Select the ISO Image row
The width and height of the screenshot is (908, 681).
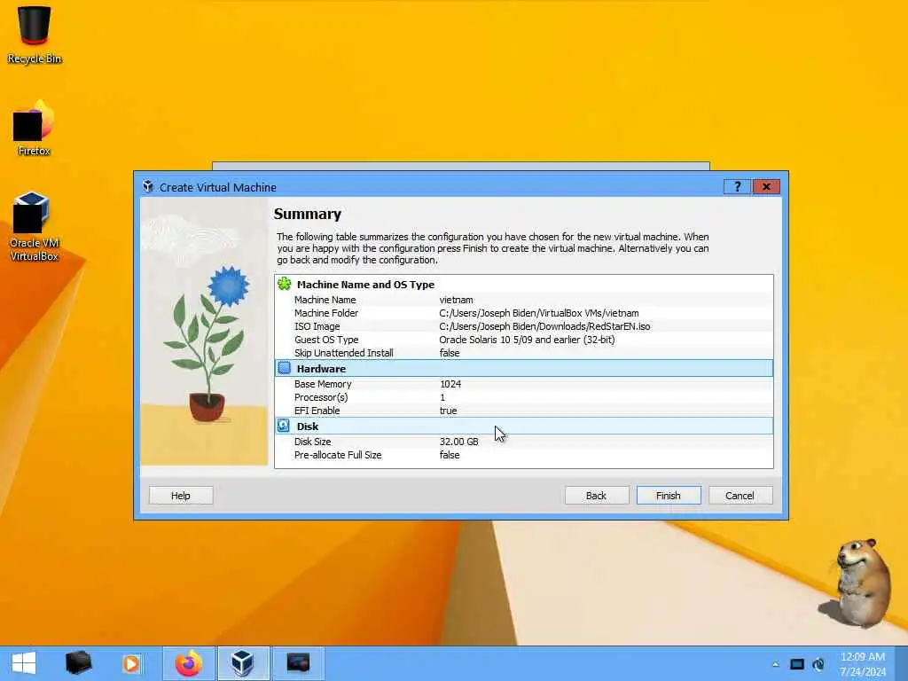coord(524,326)
